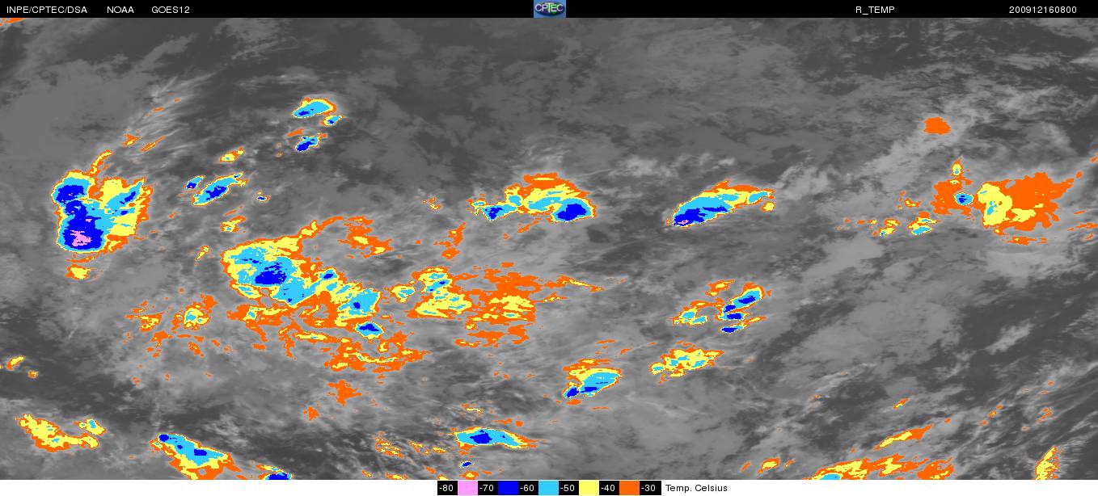Click the -30 legend value
This screenshot has height=496, width=1098.
point(648,488)
